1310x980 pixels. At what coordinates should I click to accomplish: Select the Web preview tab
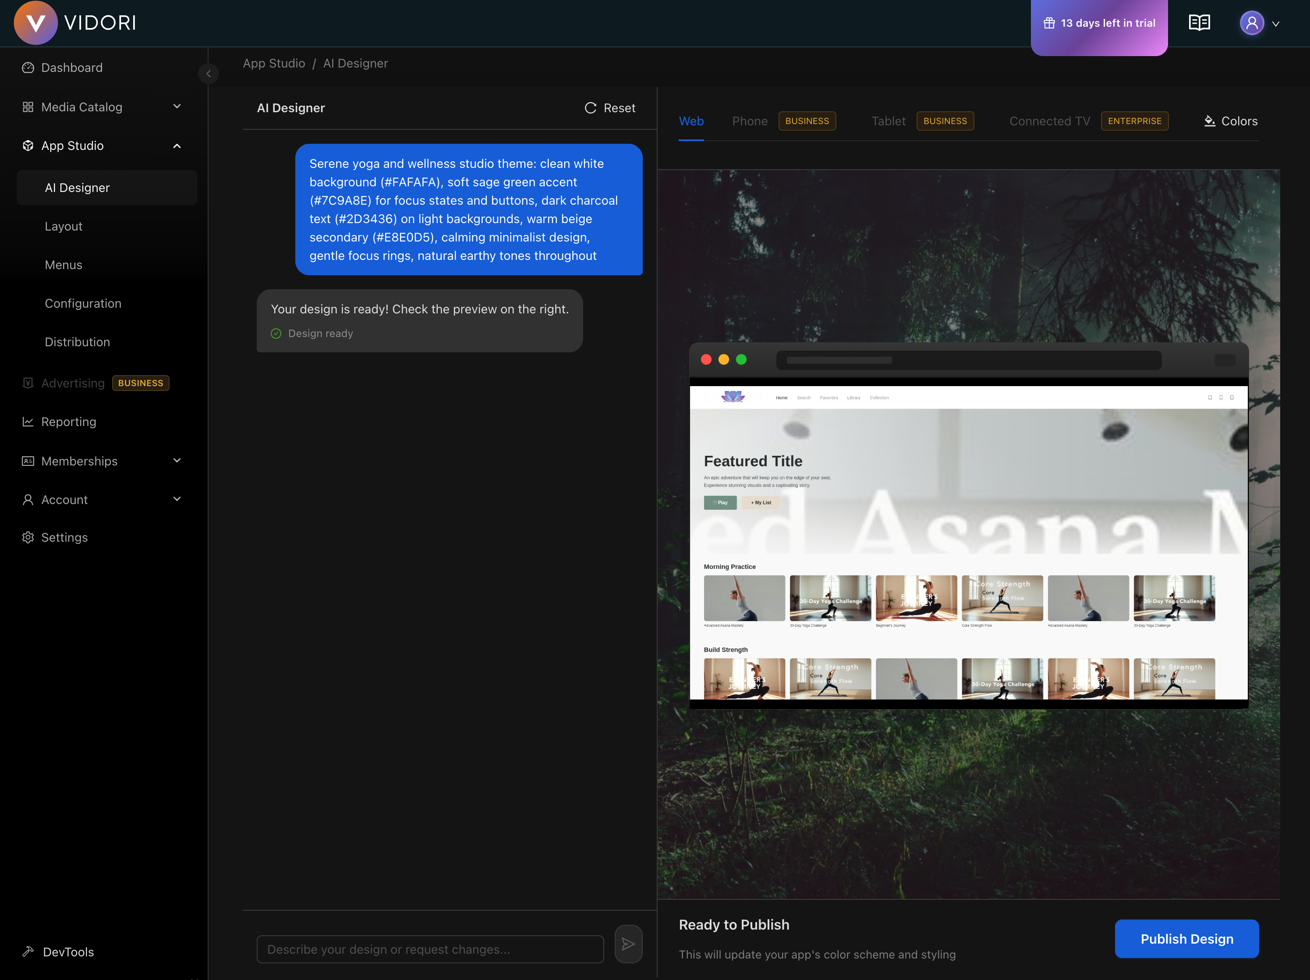pos(691,121)
